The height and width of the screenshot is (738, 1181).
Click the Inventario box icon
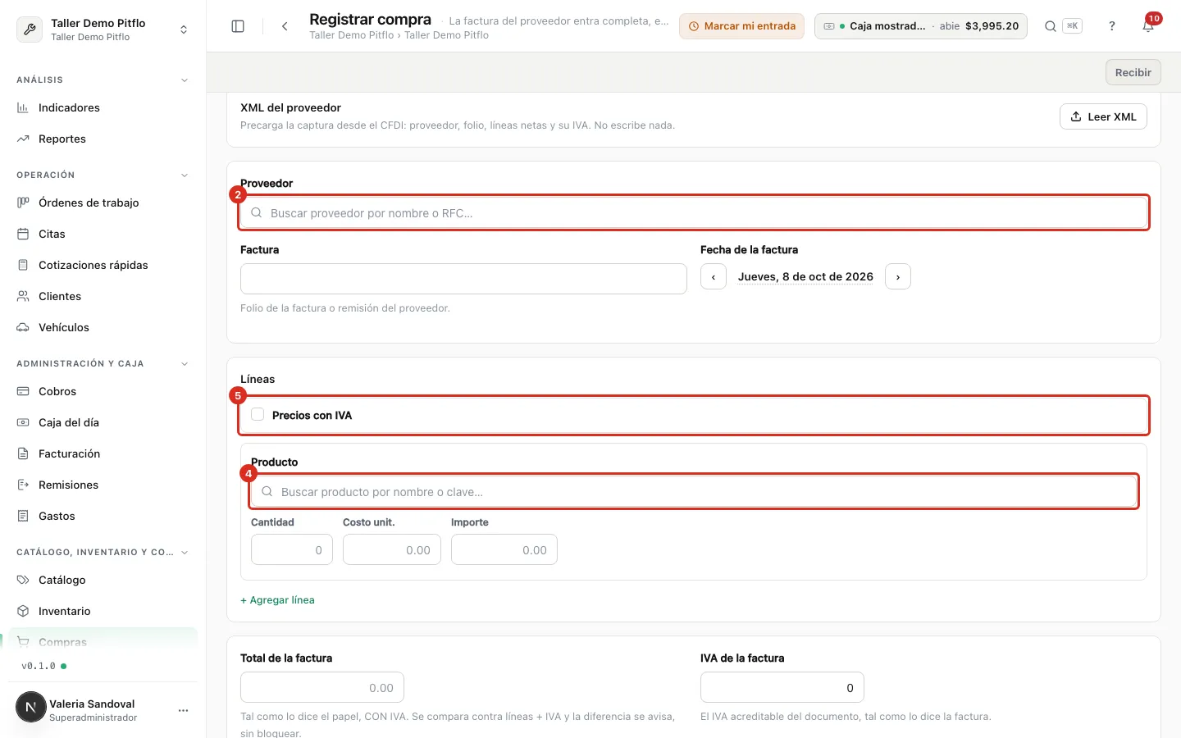[x=23, y=611]
